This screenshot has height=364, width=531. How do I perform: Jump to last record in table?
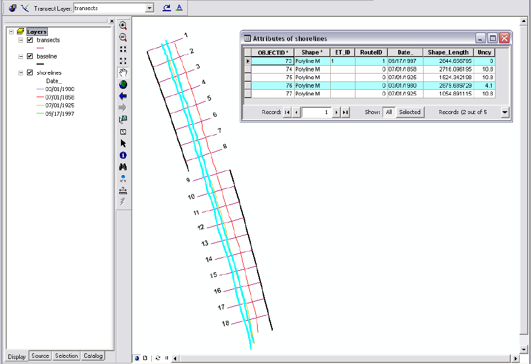(x=345, y=112)
